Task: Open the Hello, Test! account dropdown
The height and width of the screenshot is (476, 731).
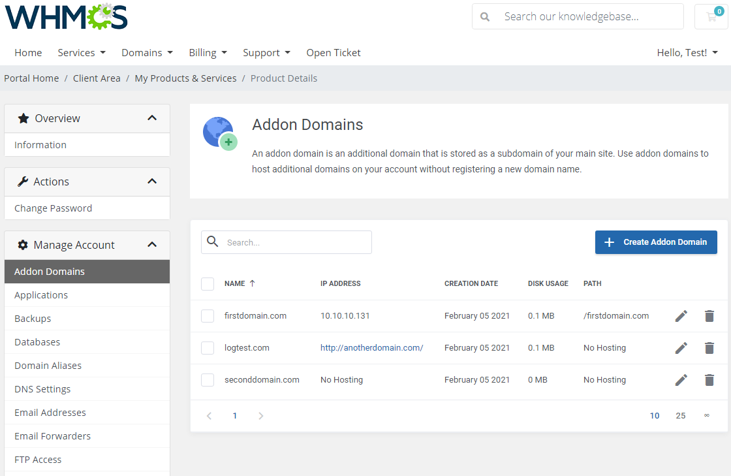Action: [687, 53]
